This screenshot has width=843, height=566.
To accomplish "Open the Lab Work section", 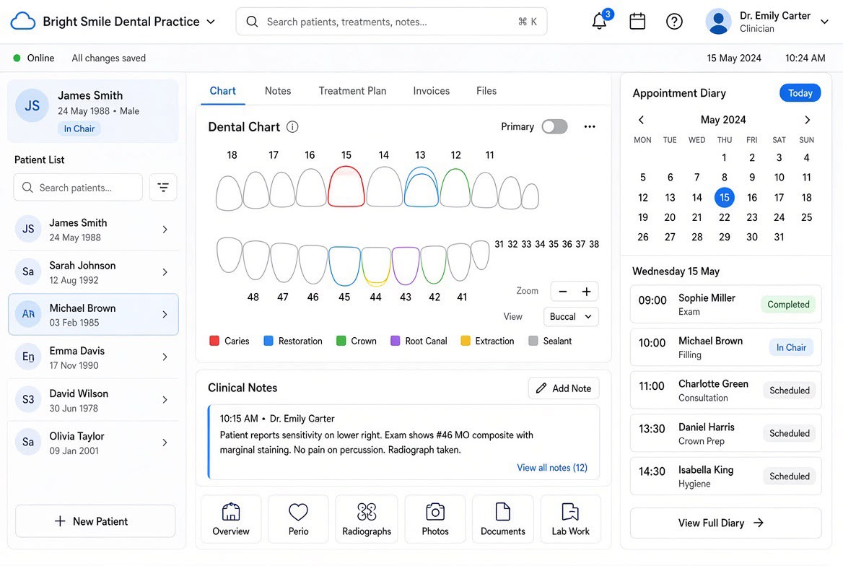I will pos(570,519).
